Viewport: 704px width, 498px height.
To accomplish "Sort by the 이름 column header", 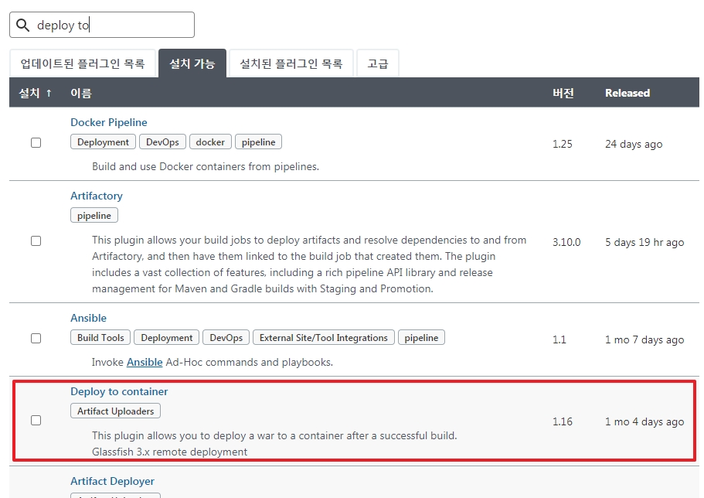I will click(81, 93).
